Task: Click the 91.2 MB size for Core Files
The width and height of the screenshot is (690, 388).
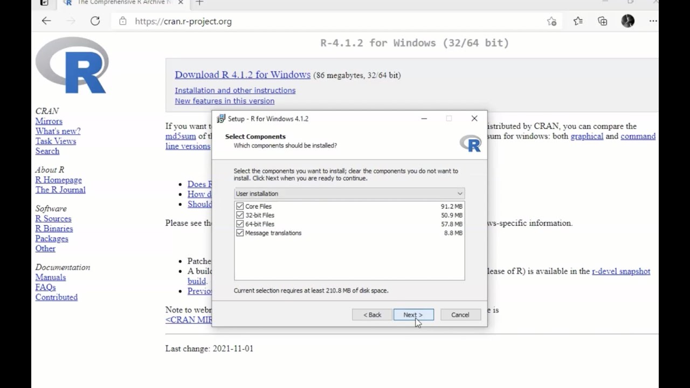Action: click(x=452, y=206)
